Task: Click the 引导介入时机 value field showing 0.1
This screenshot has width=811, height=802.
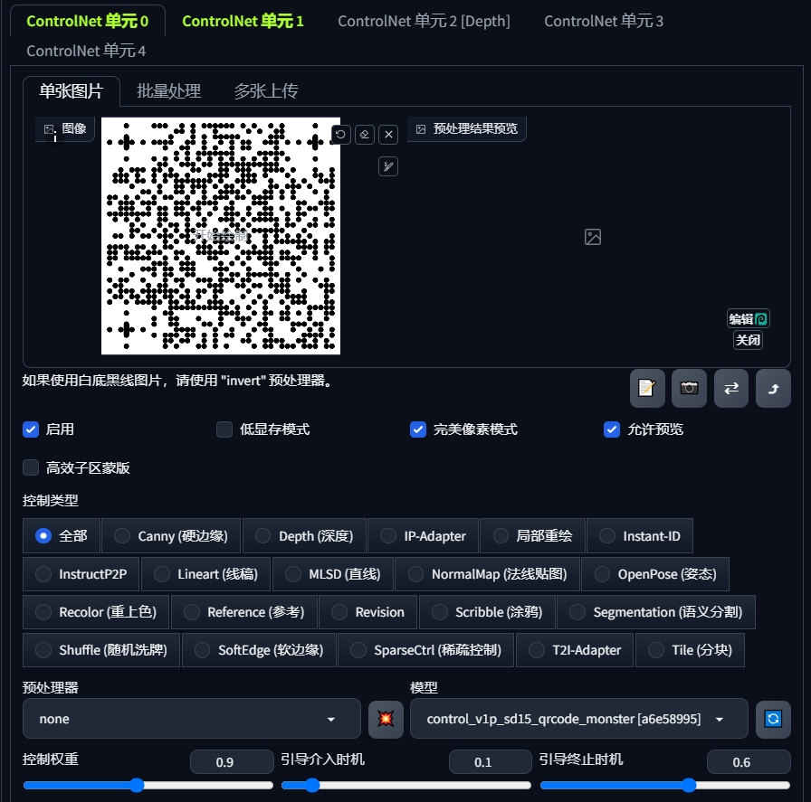Action: (x=490, y=762)
